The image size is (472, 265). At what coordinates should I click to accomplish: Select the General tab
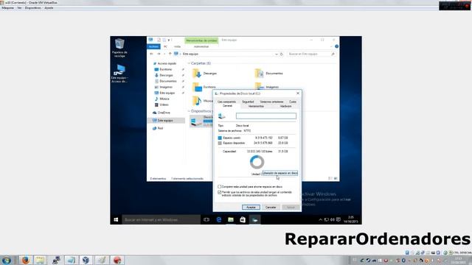(227, 106)
